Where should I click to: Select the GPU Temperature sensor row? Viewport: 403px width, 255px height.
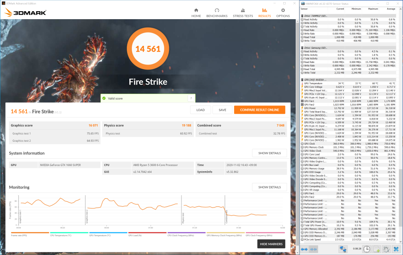click(x=349, y=83)
